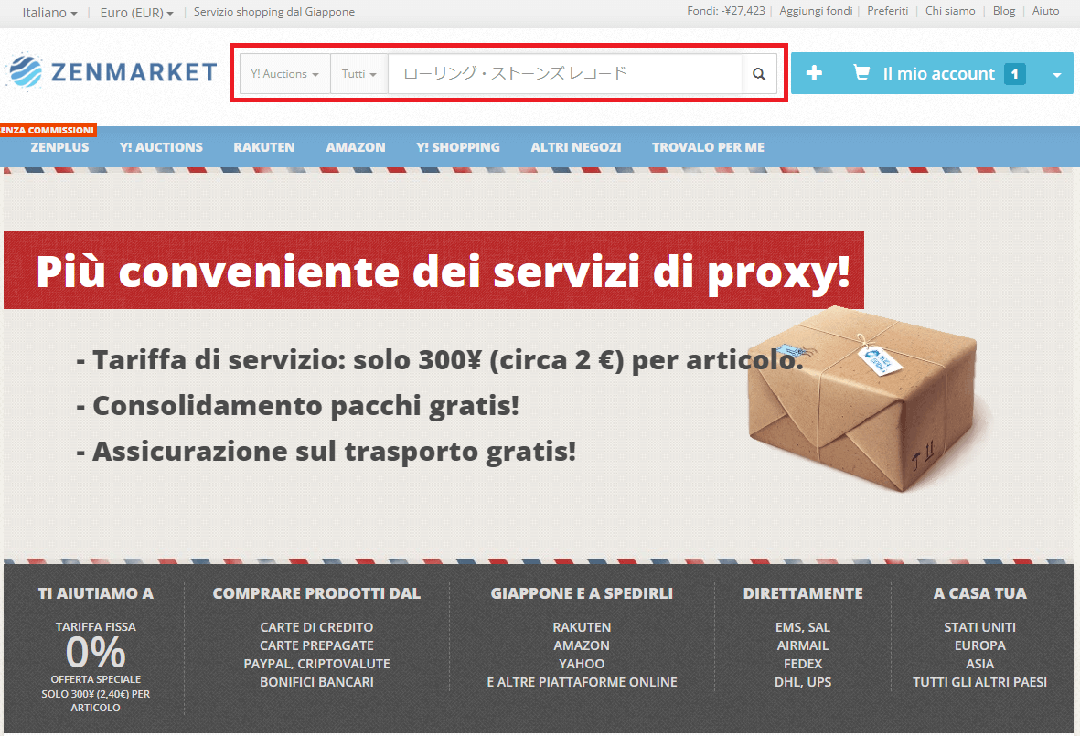Click the 0% tariffa fissa offer

(96, 652)
